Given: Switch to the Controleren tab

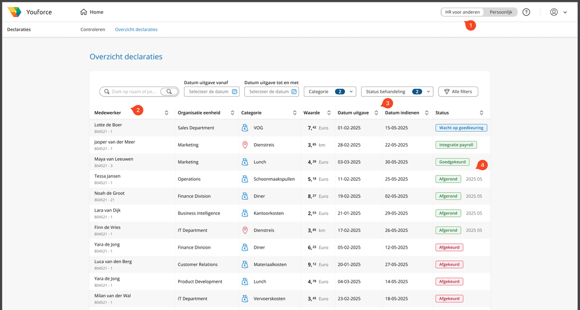Looking at the screenshot, I should 93,30.
